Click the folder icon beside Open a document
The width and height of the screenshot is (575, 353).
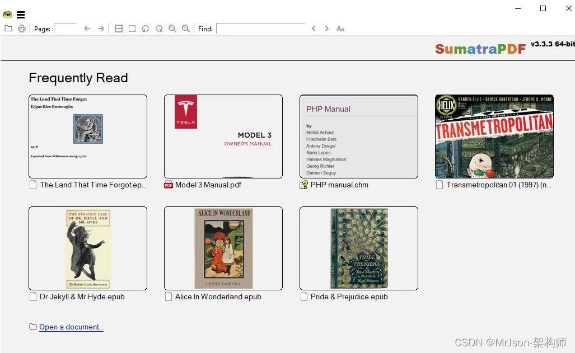32,327
